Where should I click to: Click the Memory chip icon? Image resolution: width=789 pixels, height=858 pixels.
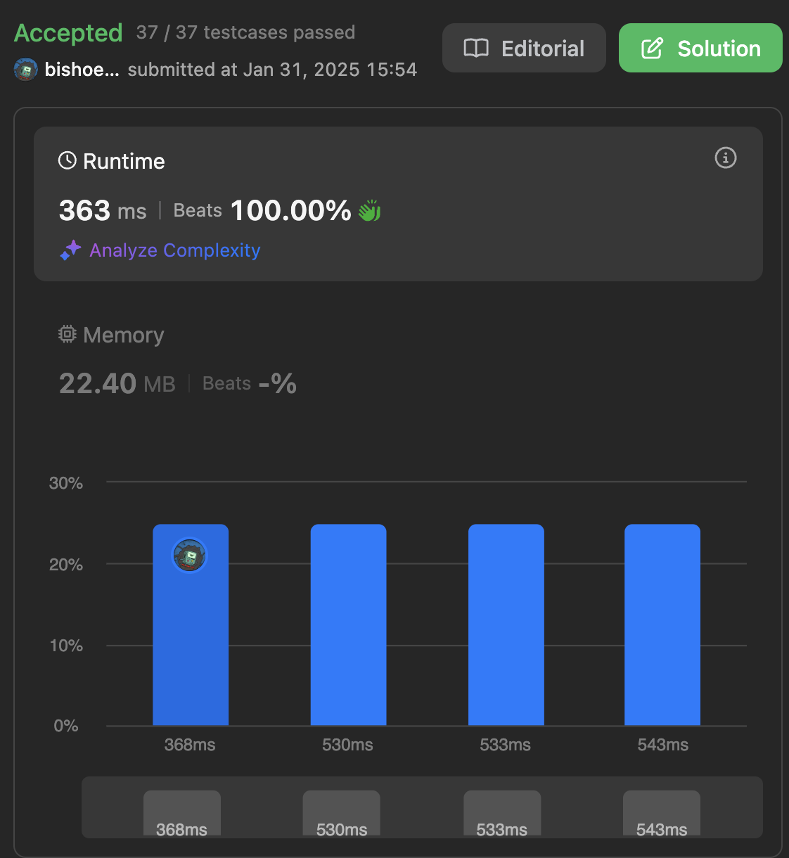[x=67, y=334]
